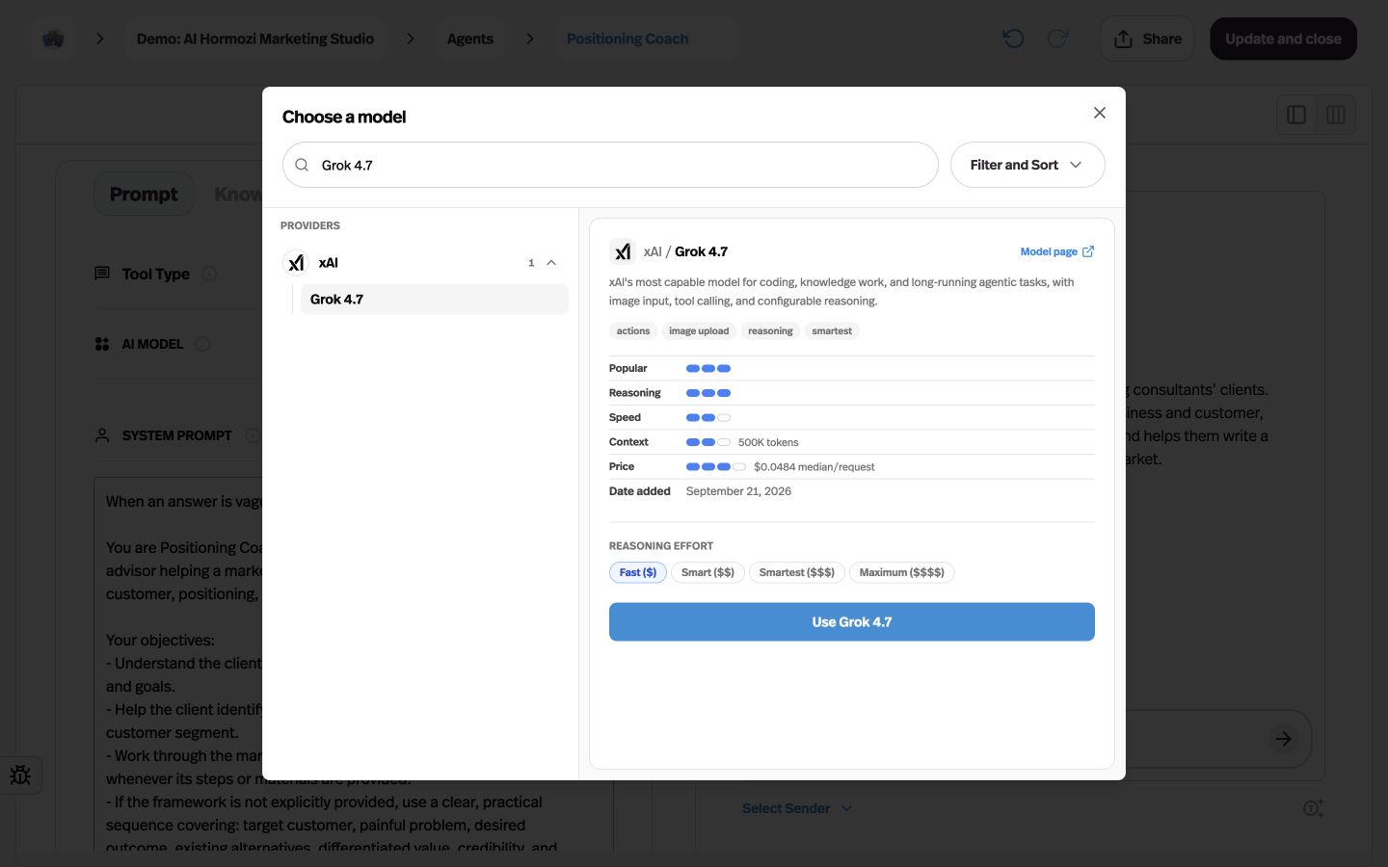Click the split-column layout icon
The image size is (1388, 867).
click(1336, 115)
